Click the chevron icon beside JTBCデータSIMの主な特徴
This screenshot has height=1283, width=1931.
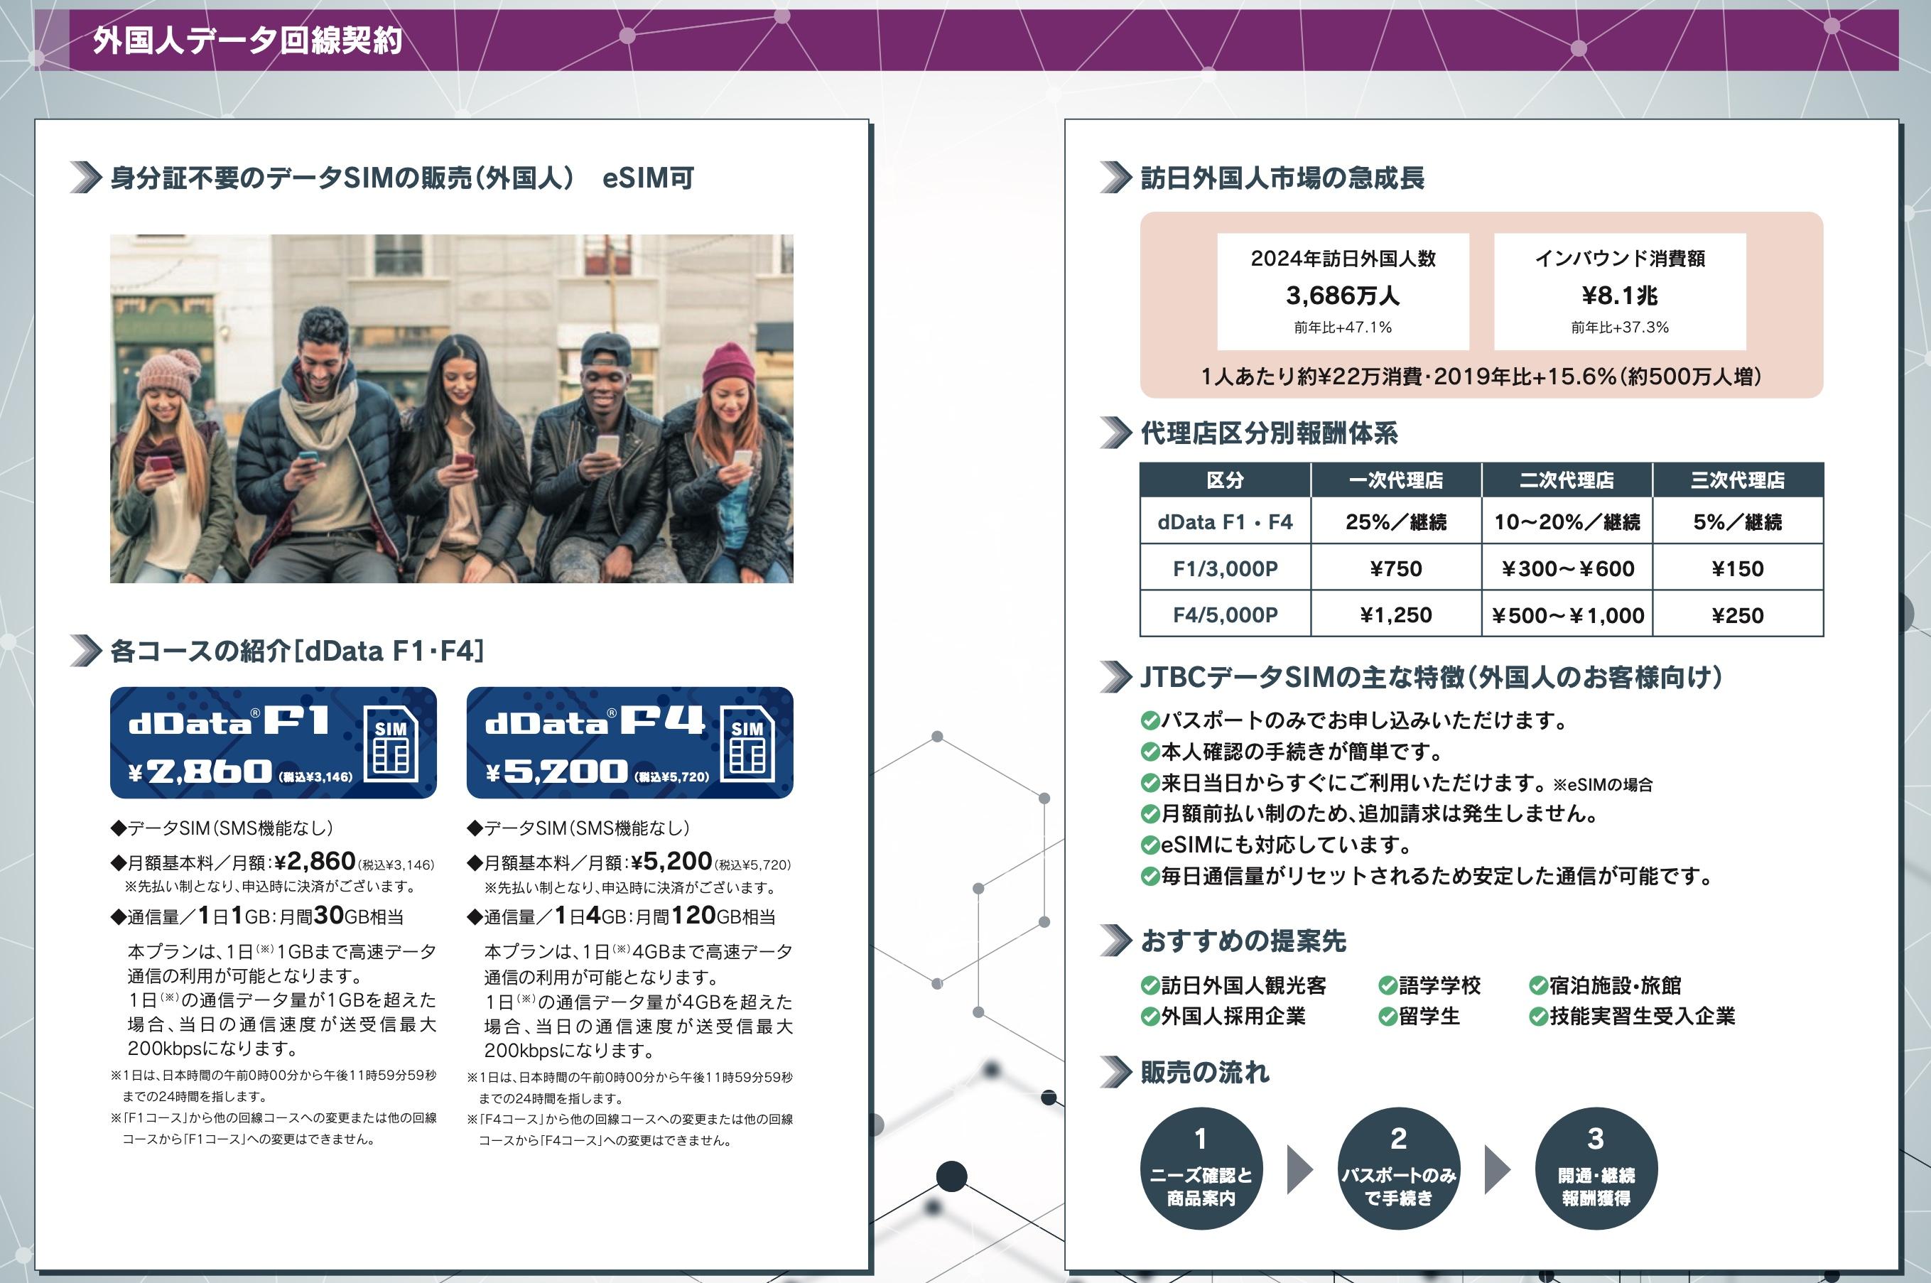(x=1116, y=677)
